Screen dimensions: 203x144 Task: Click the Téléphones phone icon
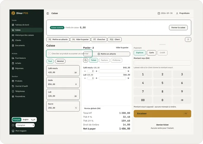(x=13, y=91)
